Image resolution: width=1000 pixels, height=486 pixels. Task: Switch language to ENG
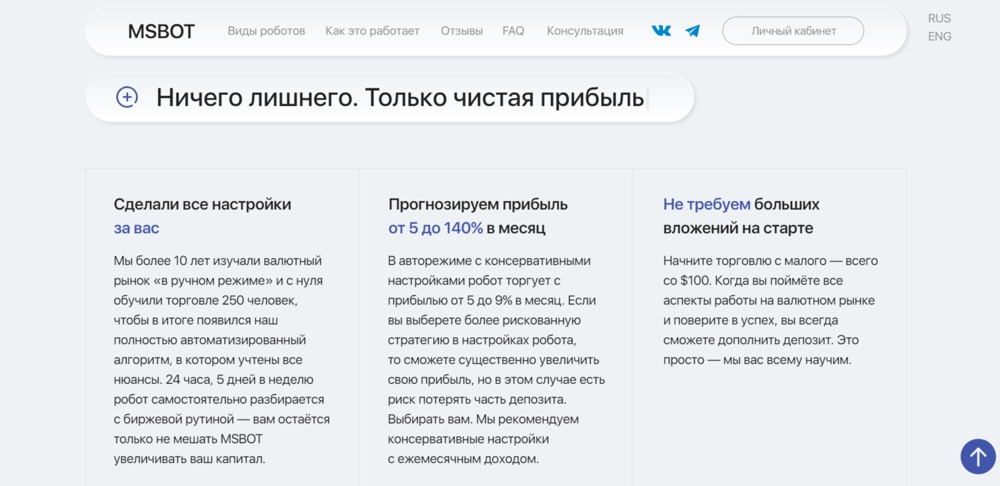click(x=939, y=36)
